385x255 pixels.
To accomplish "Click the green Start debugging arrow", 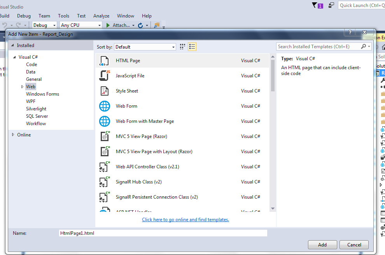I will (108, 25).
